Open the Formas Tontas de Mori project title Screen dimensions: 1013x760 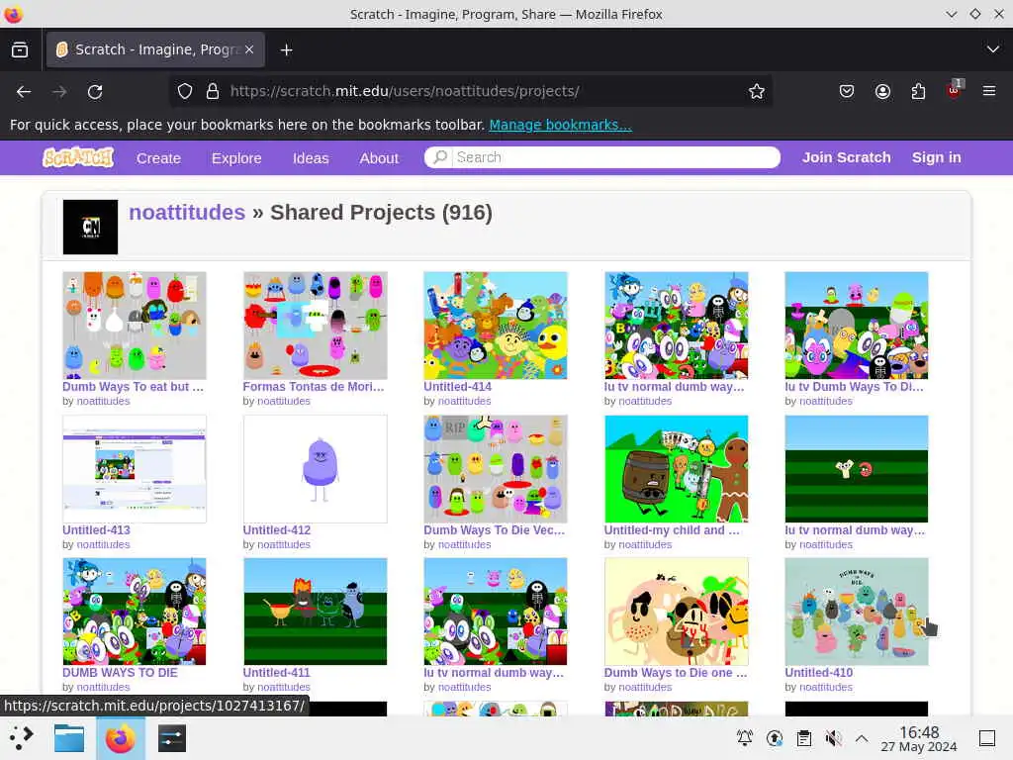click(314, 387)
